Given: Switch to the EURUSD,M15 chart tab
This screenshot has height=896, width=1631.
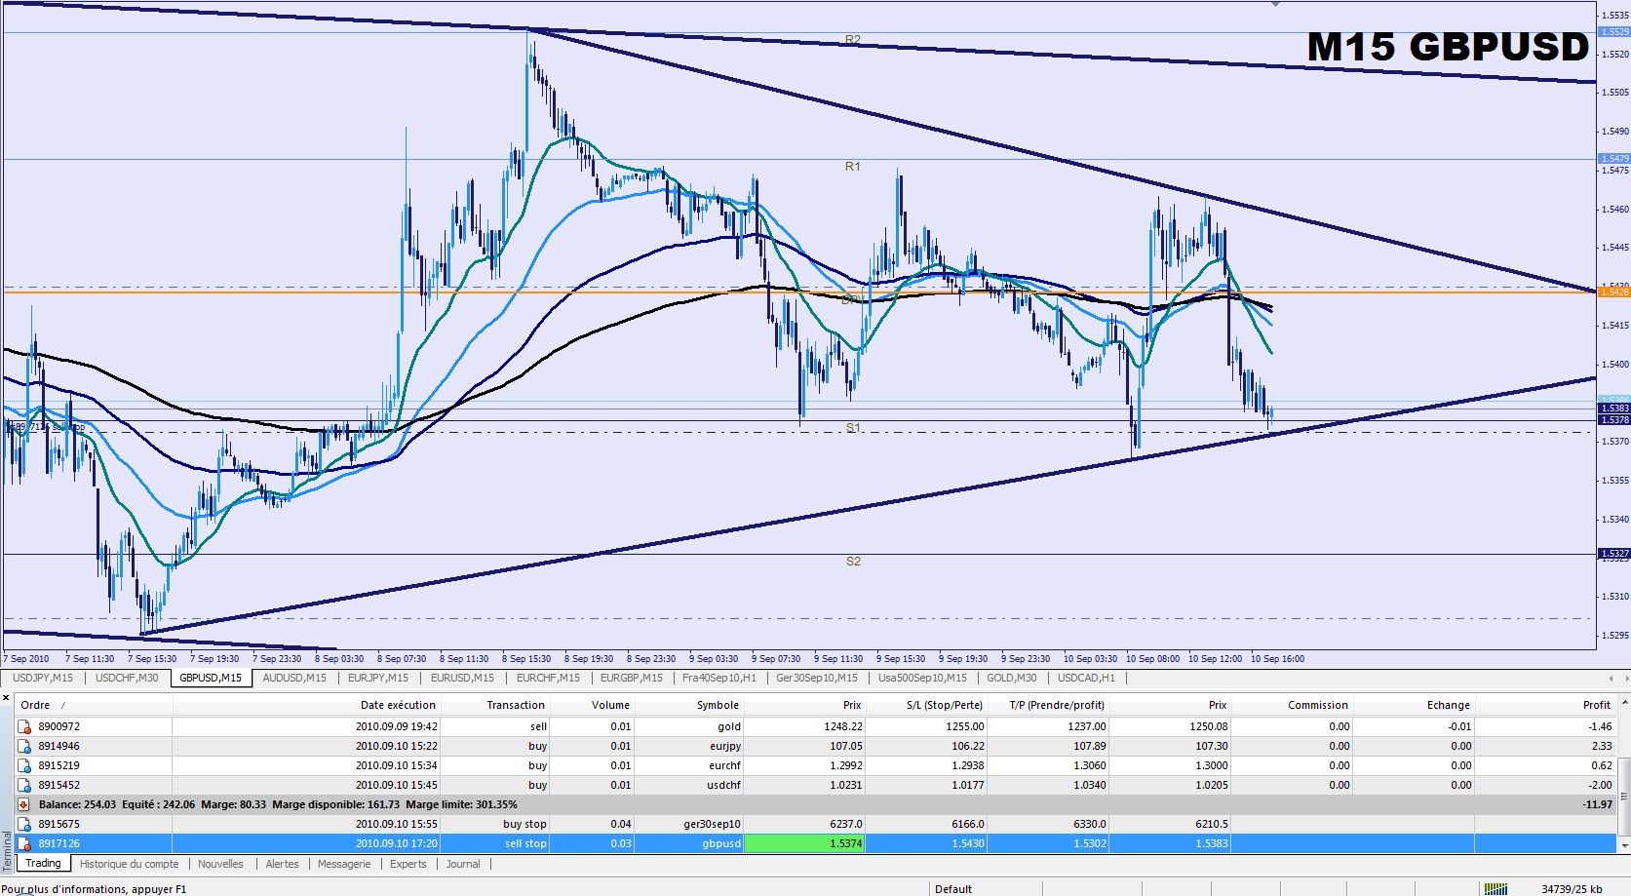Looking at the screenshot, I should (x=462, y=678).
